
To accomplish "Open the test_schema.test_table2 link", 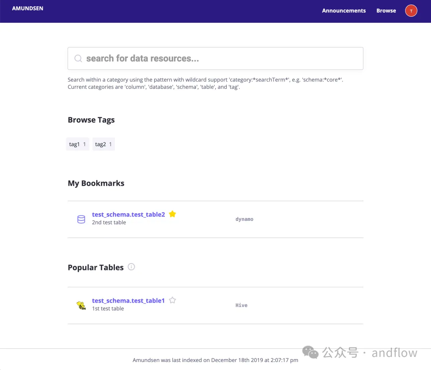I will [128, 215].
